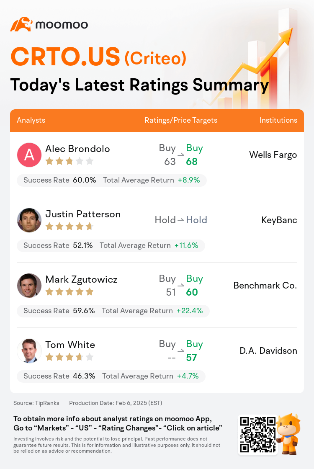This screenshot has height=469, width=314.
Task: Click the Wells Fargo institution name
Action: pos(273,155)
